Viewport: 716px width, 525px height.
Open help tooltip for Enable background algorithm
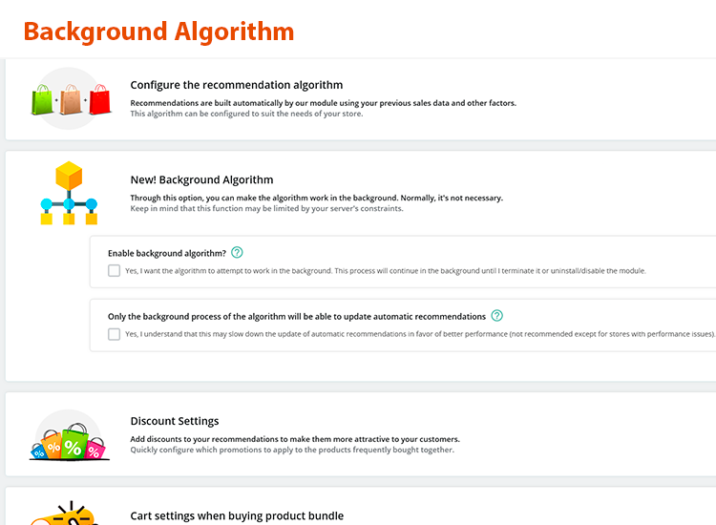[x=237, y=253]
